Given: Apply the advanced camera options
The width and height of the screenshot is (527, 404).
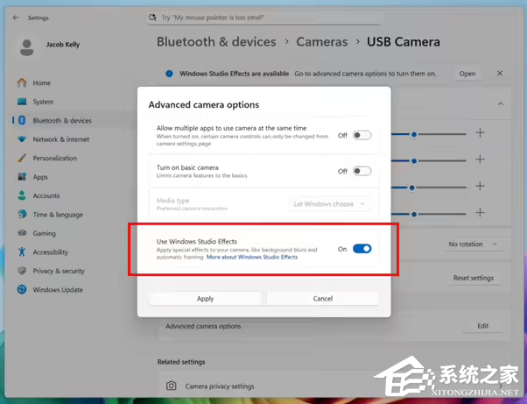Looking at the screenshot, I should pyautogui.click(x=205, y=298).
